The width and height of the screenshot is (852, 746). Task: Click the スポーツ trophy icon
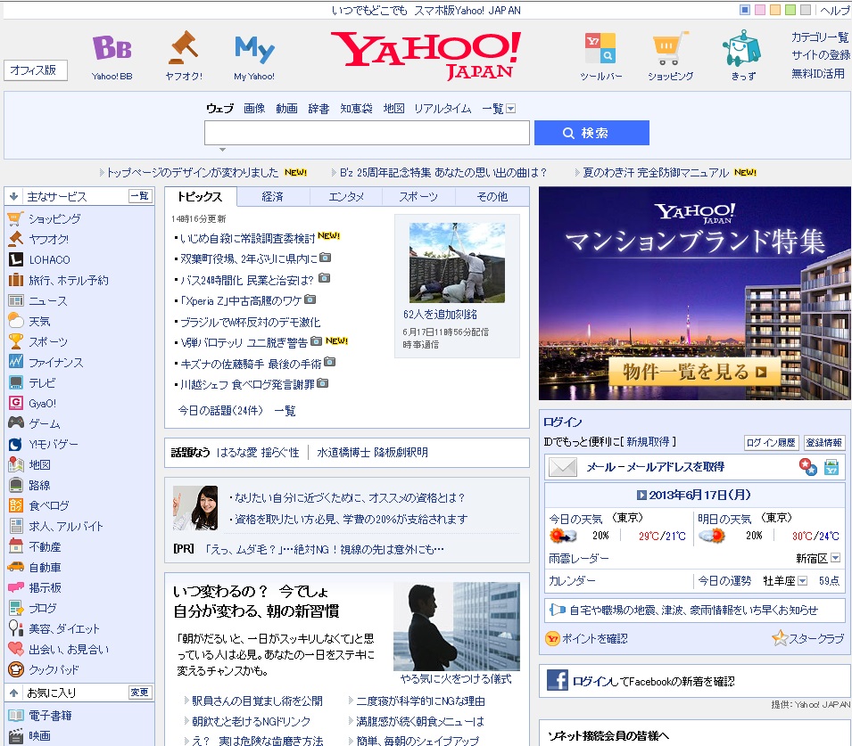click(16, 341)
